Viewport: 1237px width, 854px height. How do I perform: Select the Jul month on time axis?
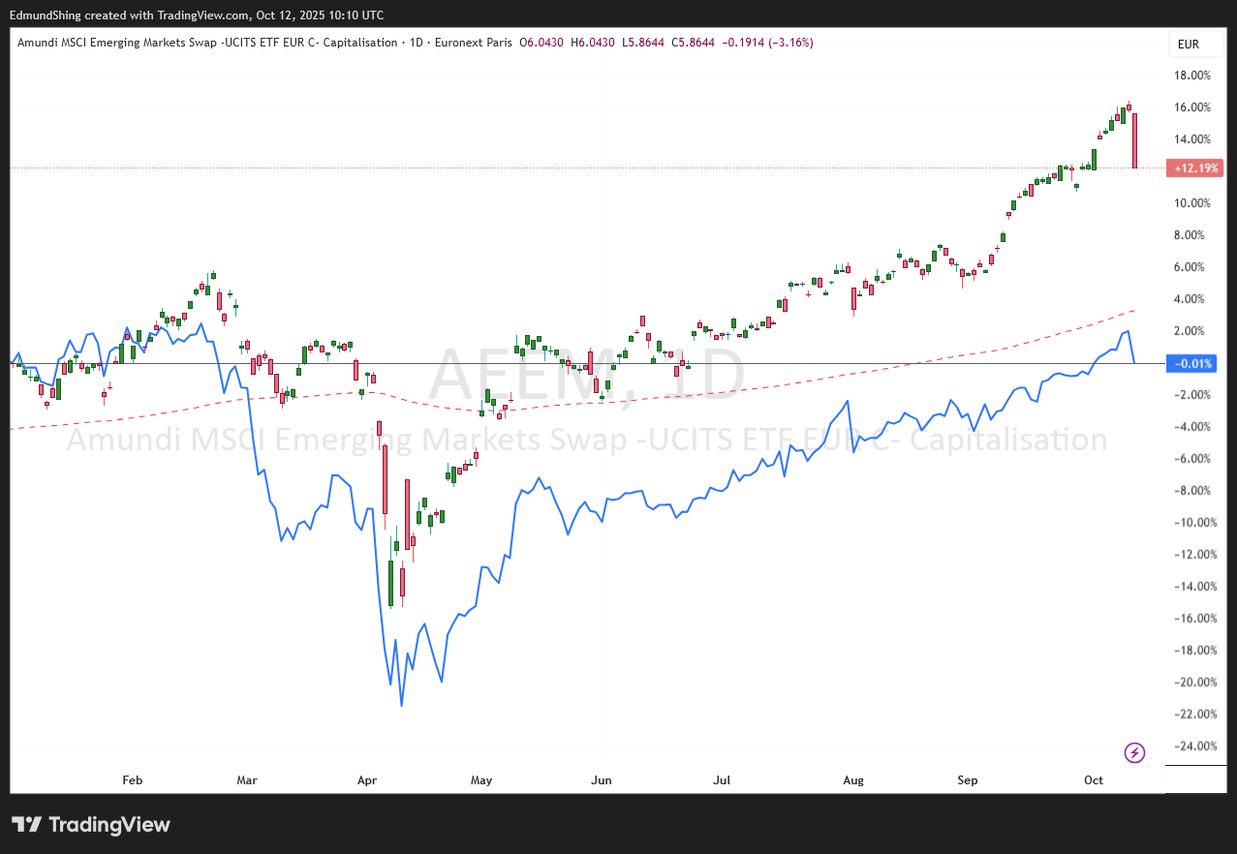(721, 779)
